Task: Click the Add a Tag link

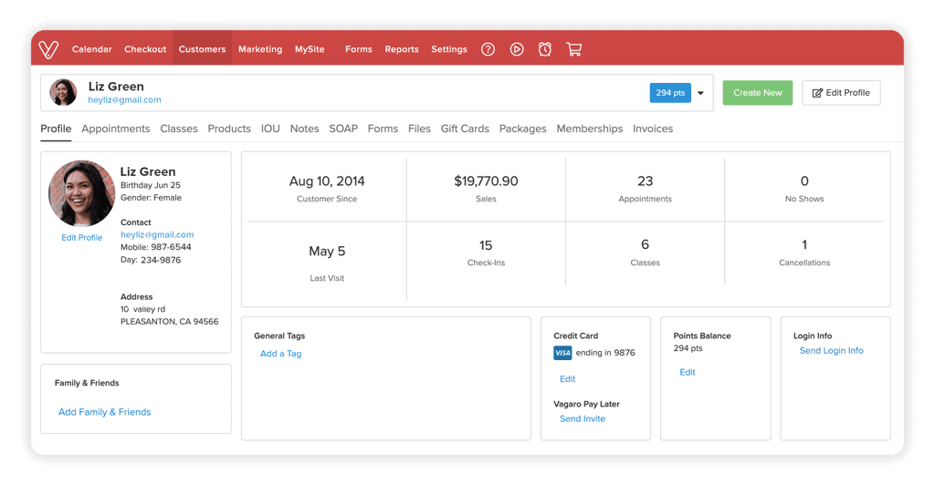Action: [280, 354]
